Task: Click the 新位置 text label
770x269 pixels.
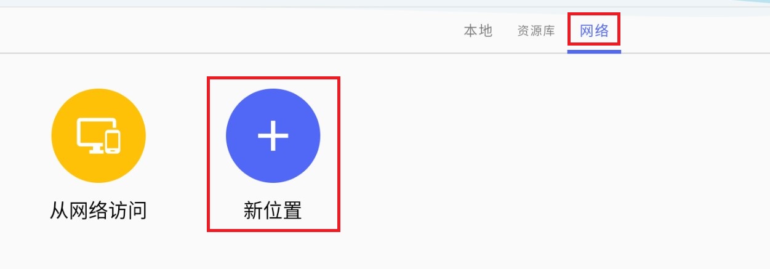Action: click(x=273, y=211)
